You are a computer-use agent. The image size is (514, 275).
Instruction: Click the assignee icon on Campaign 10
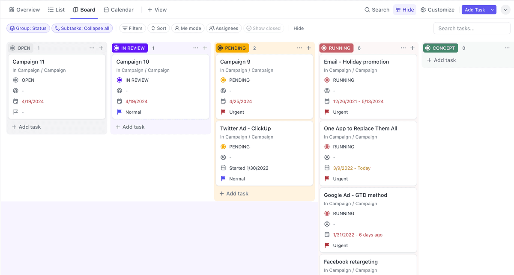tap(119, 91)
